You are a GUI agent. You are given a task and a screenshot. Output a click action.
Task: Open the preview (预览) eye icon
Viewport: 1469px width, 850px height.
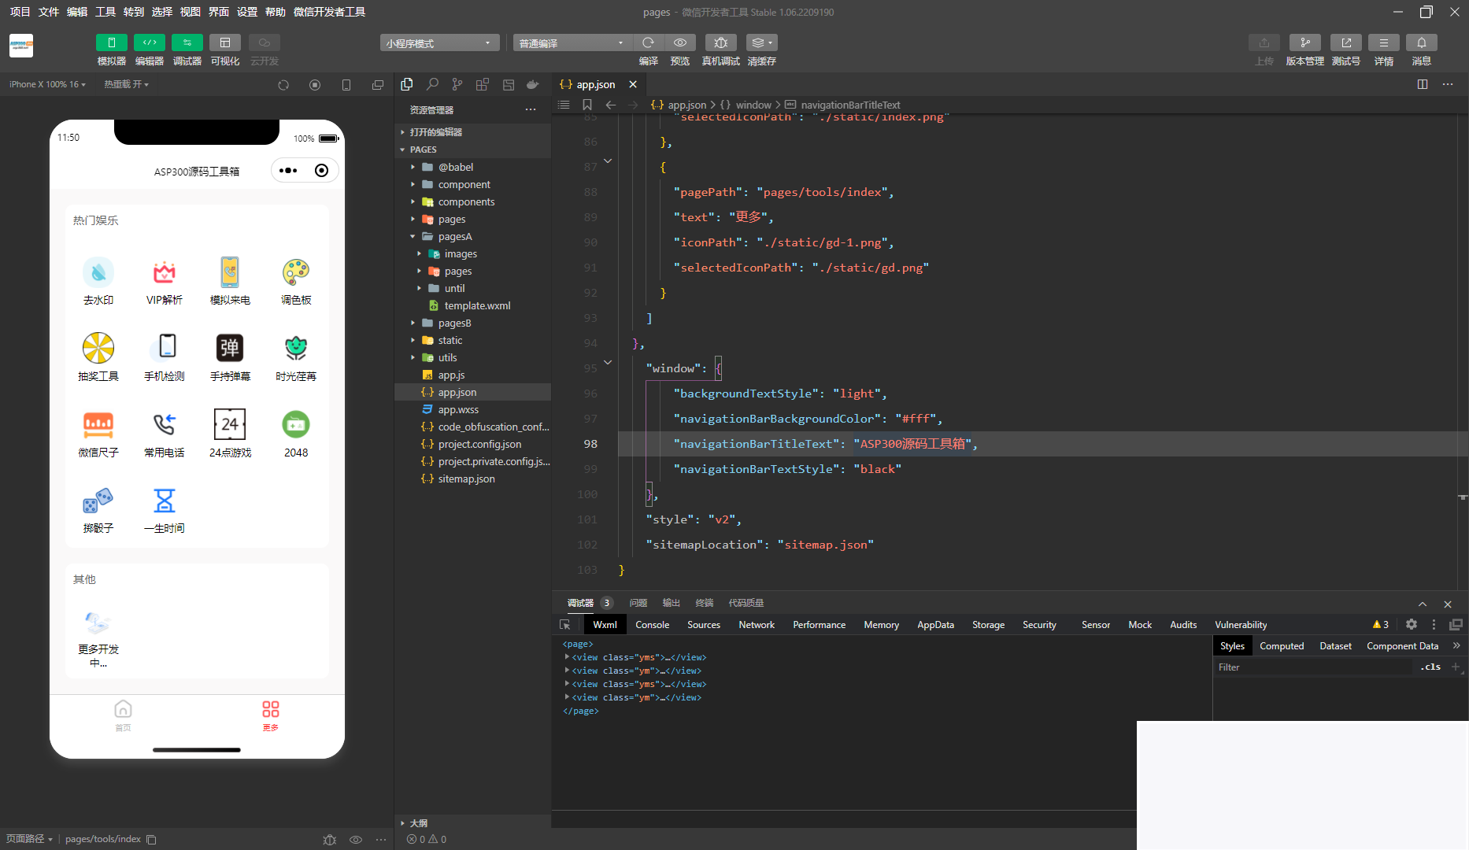click(x=679, y=43)
